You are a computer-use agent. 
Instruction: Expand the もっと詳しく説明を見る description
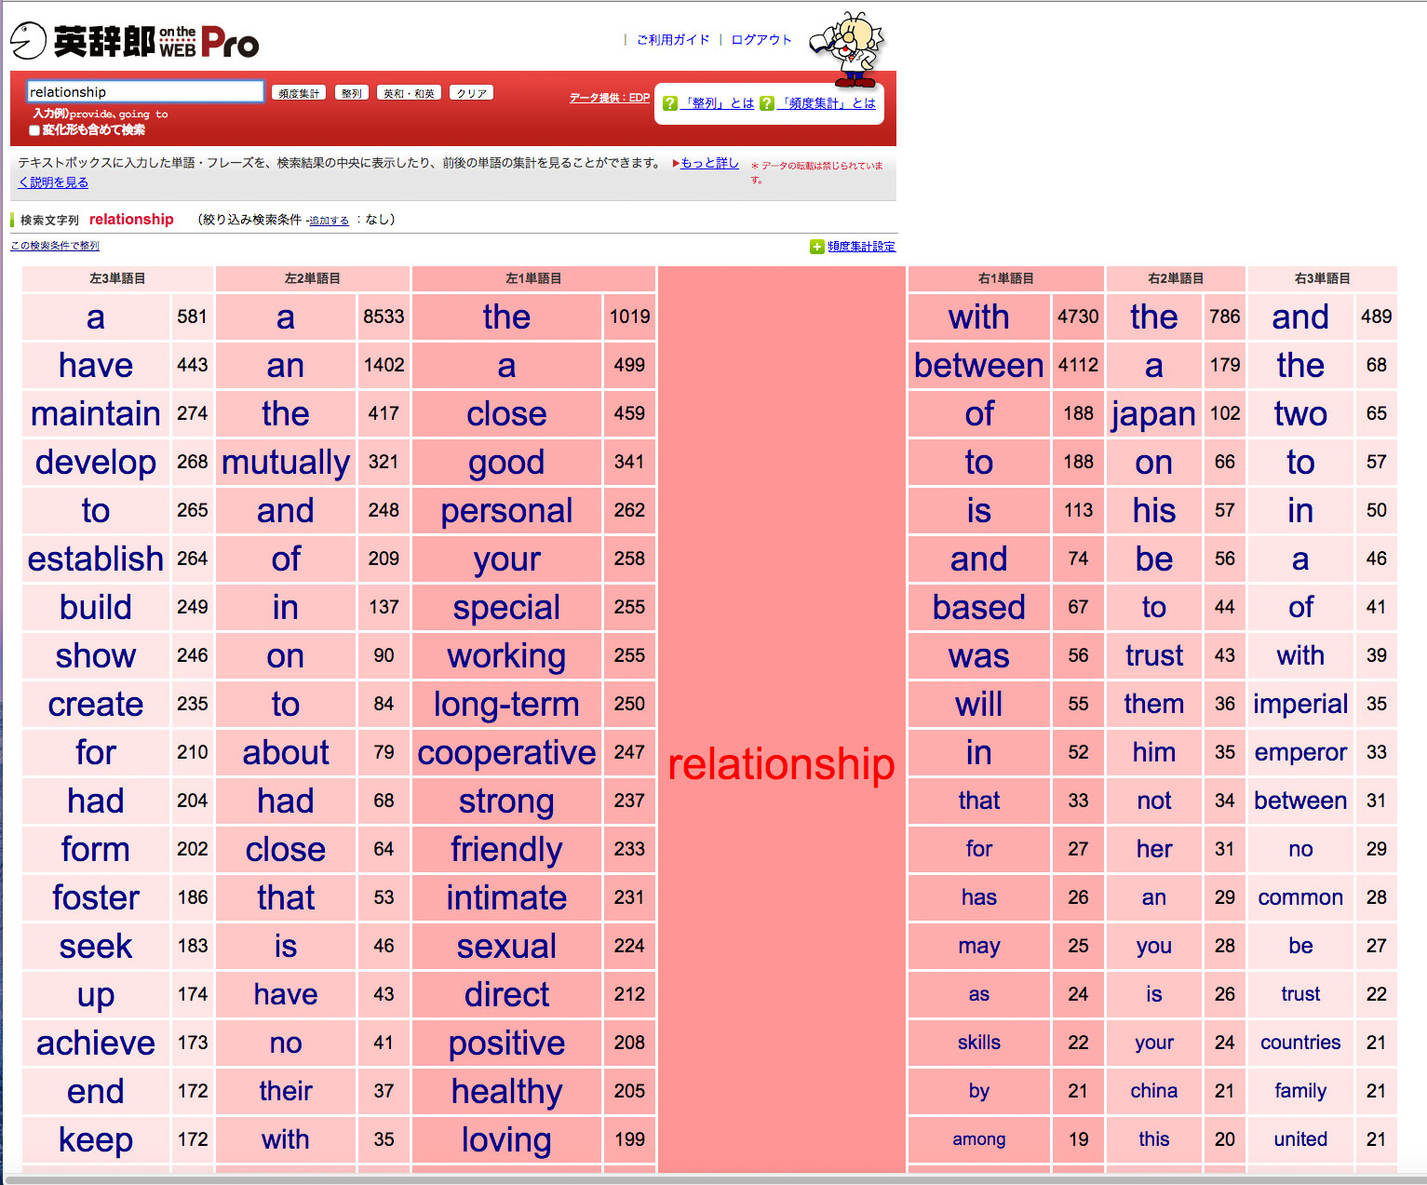[709, 163]
